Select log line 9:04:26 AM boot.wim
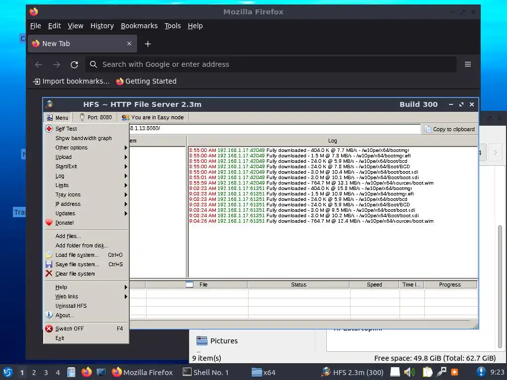The width and height of the screenshot is (507, 380). [311, 221]
